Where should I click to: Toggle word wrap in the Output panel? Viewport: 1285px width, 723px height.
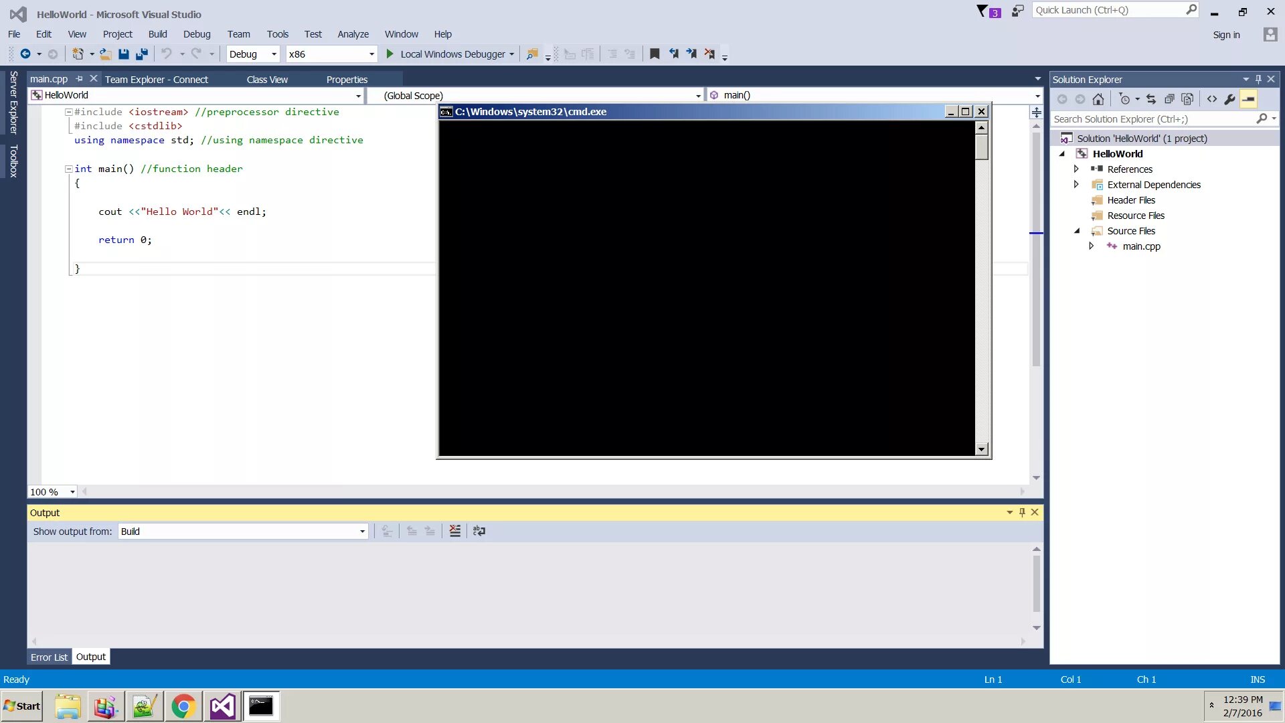(x=479, y=531)
